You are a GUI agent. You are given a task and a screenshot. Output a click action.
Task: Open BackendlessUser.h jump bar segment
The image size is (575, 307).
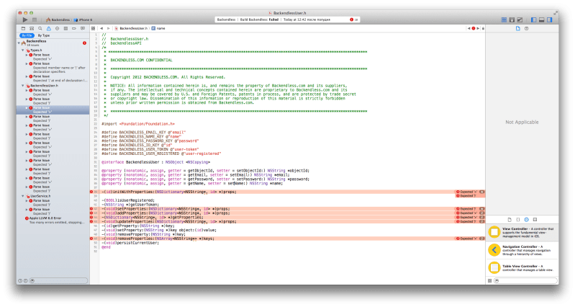point(131,28)
